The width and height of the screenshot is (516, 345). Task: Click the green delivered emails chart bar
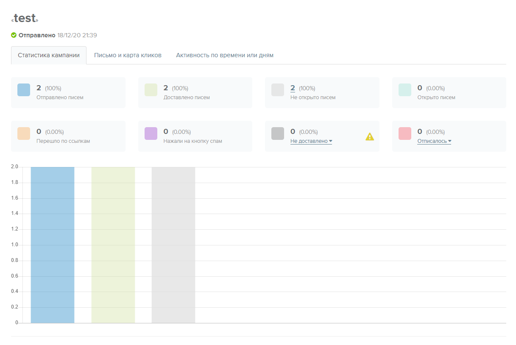113,245
